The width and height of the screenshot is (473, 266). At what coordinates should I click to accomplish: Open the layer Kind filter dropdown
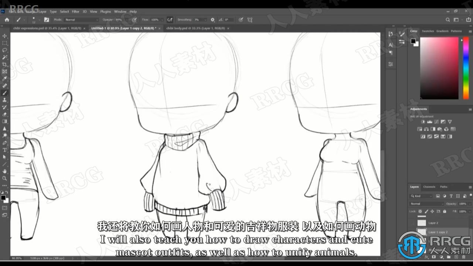tap(421, 196)
